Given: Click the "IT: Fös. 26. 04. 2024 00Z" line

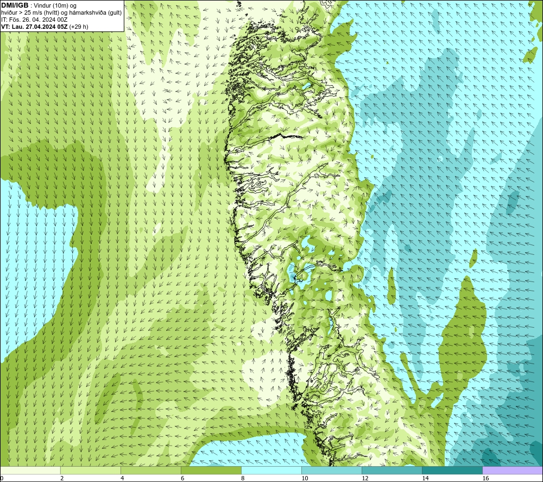Looking at the screenshot, I should click(x=34, y=20).
